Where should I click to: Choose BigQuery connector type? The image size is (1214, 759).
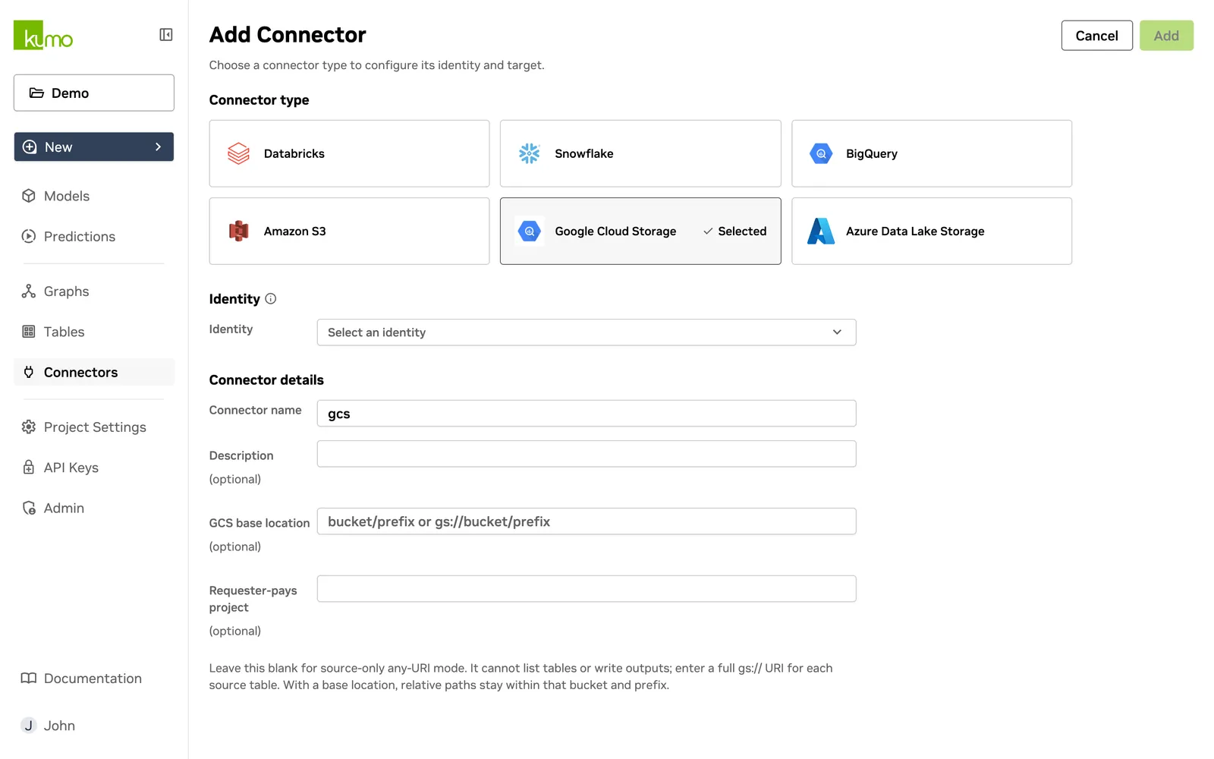[932, 153]
